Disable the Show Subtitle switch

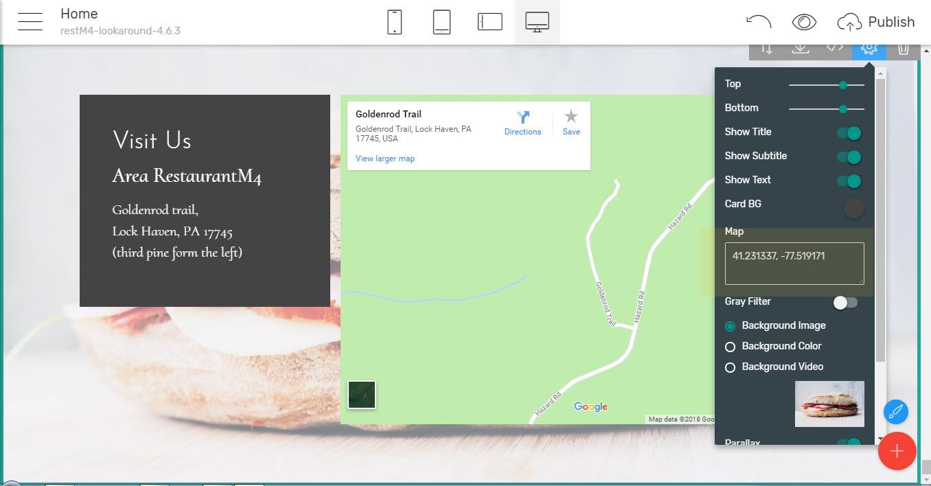point(849,157)
